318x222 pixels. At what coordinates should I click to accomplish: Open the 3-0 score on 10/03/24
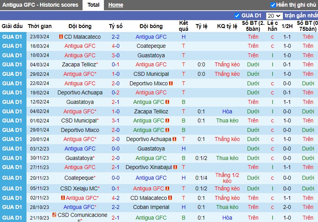click(x=116, y=55)
